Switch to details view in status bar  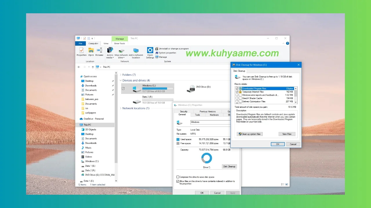283,184
